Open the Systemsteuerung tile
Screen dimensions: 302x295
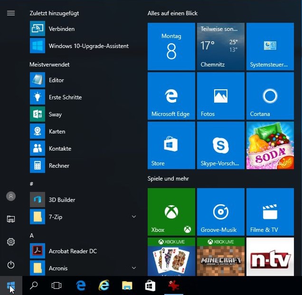270,47
